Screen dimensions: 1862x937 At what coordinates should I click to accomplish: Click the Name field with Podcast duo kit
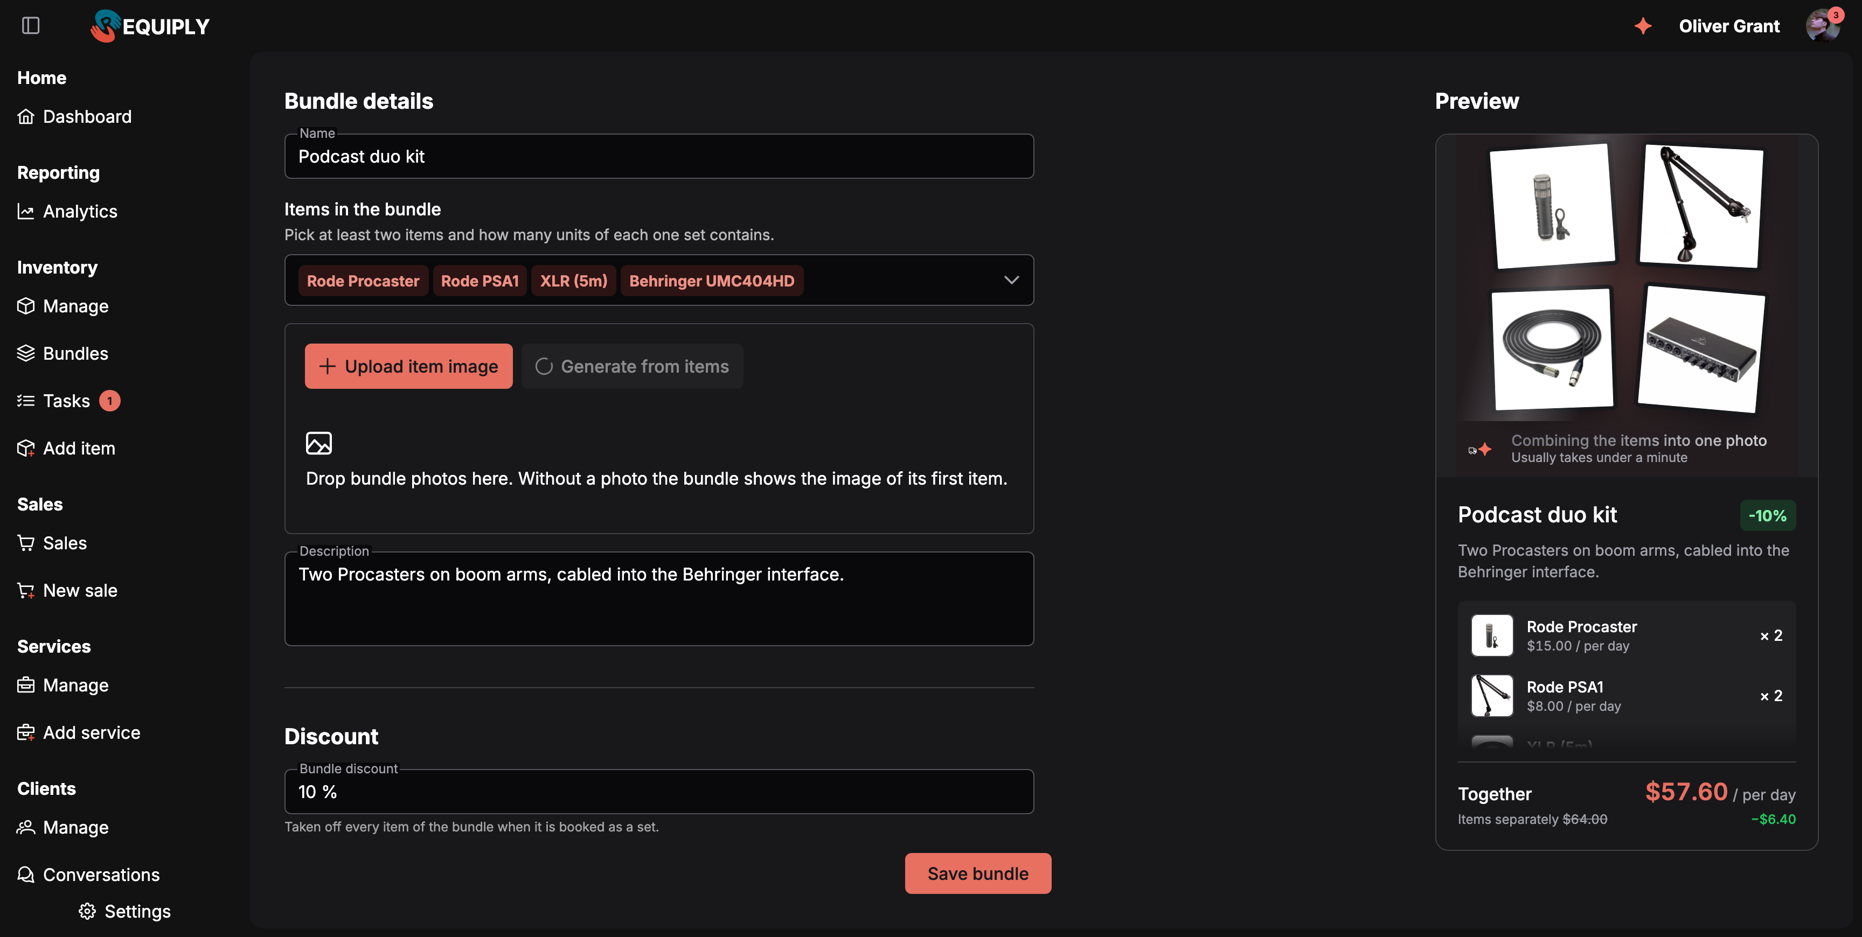coord(658,156)
